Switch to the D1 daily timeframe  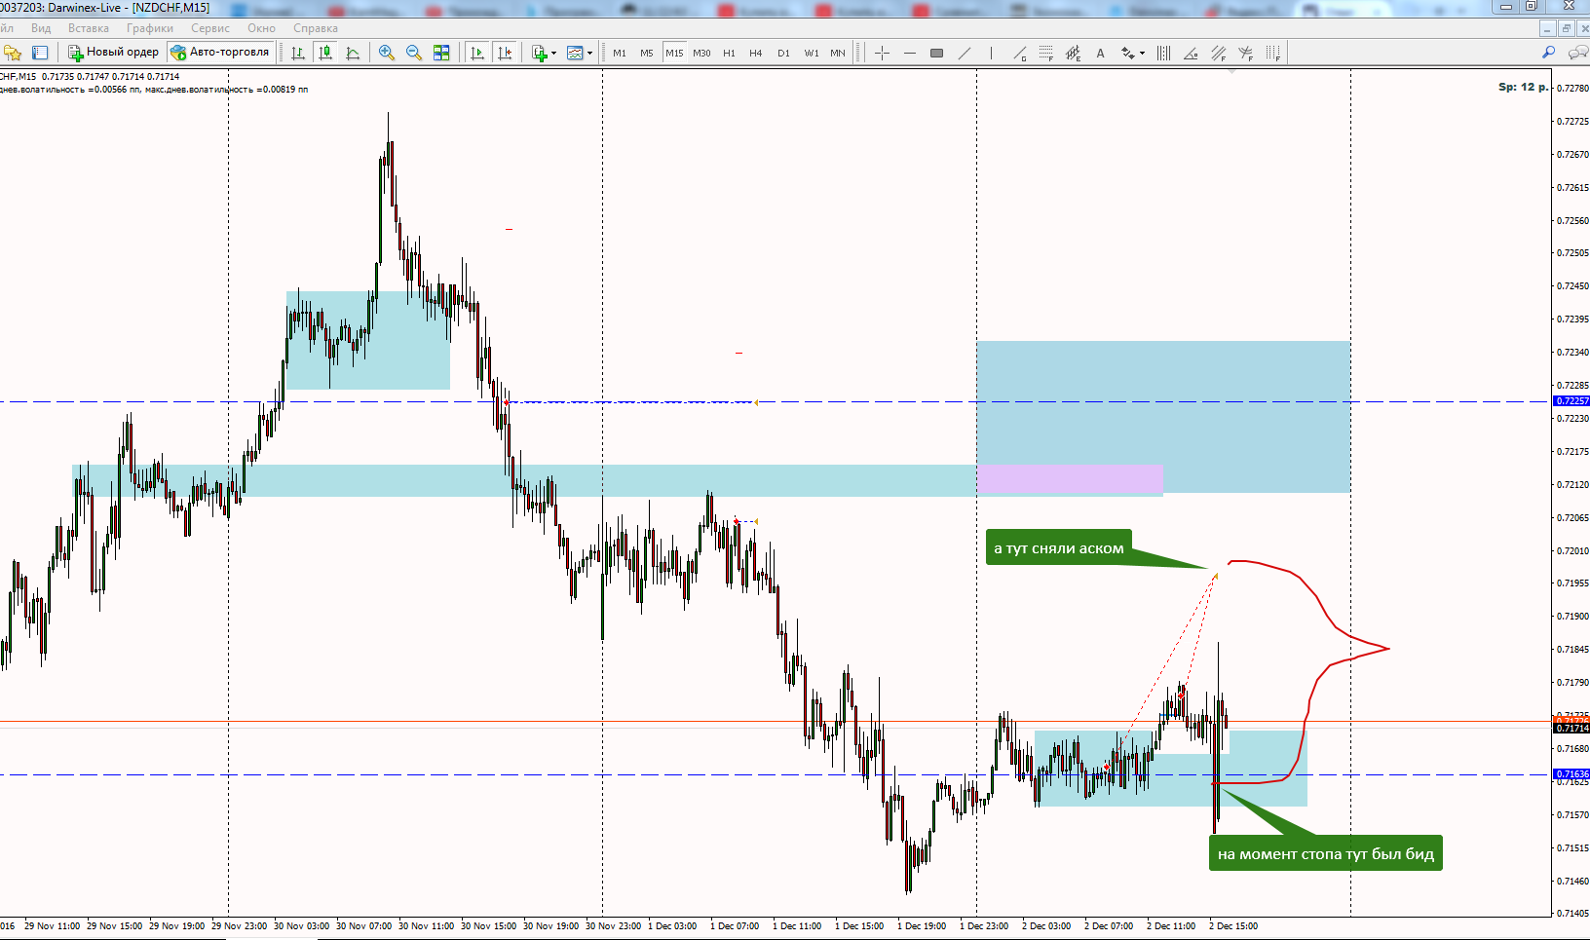pyautogui.click(x=783, y=53)
